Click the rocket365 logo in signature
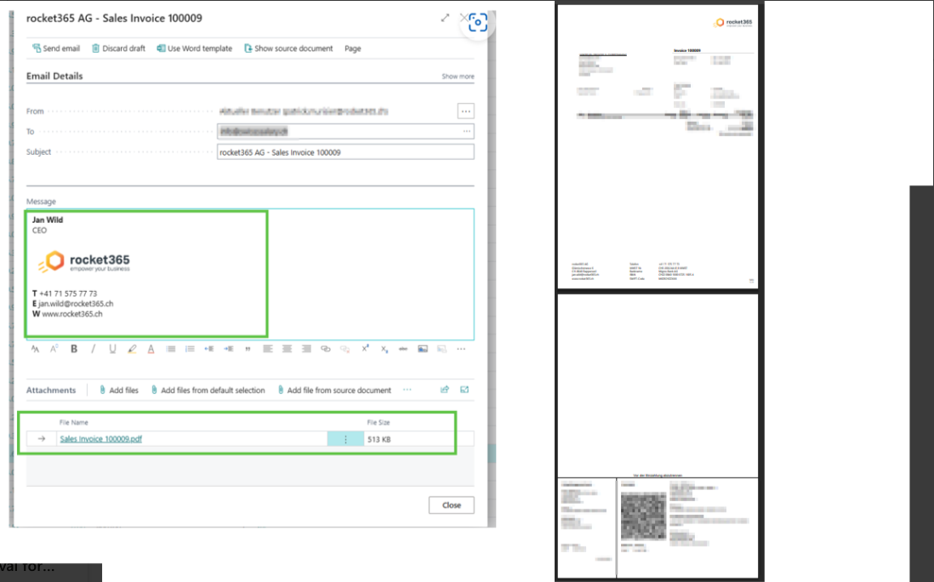This screenshot has width=934, height=582. click(x=84, y=261)
